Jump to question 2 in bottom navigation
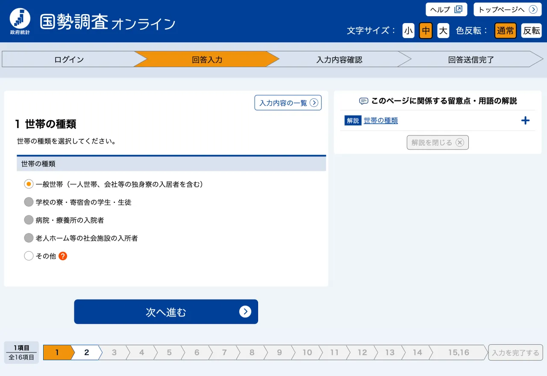Viewport: 547px width, 376px height. click(x=86, y=352)
